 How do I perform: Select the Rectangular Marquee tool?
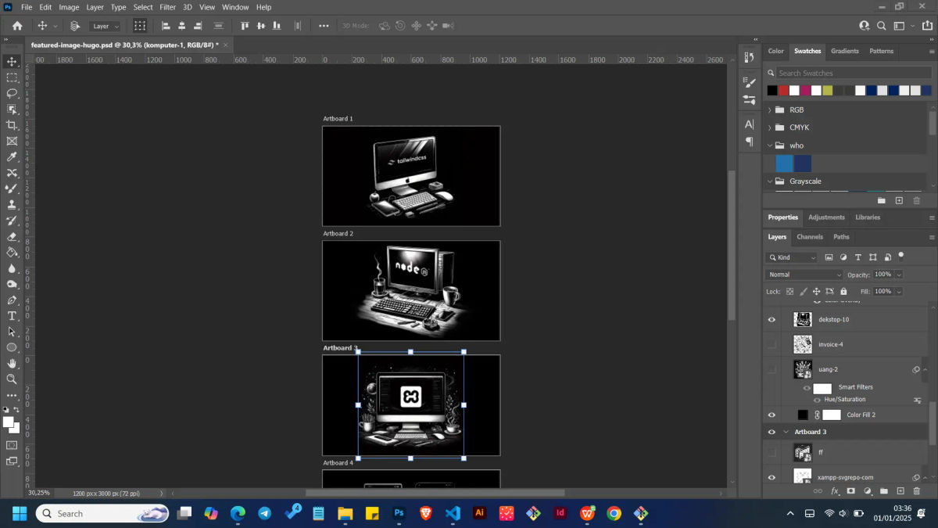coord(12,77)
